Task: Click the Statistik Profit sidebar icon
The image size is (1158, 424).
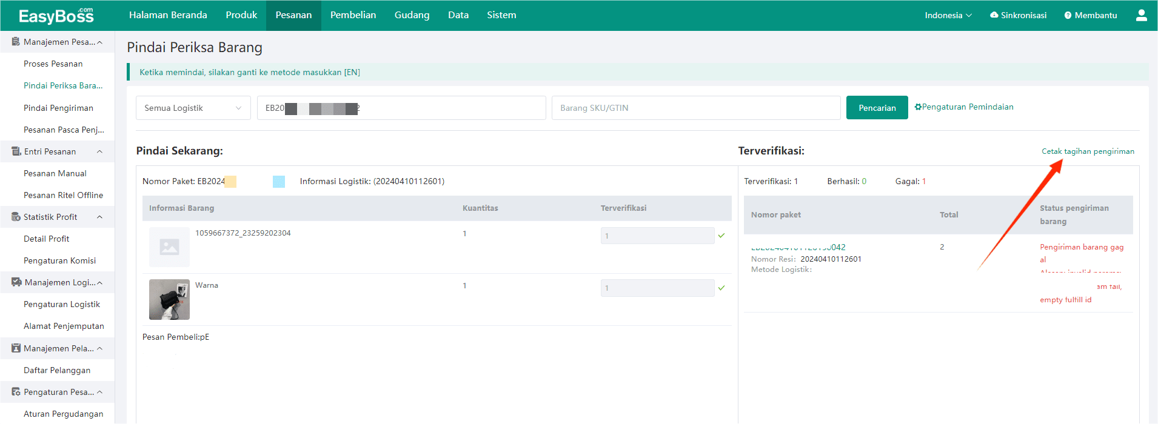Action: [x=16, y=217]
